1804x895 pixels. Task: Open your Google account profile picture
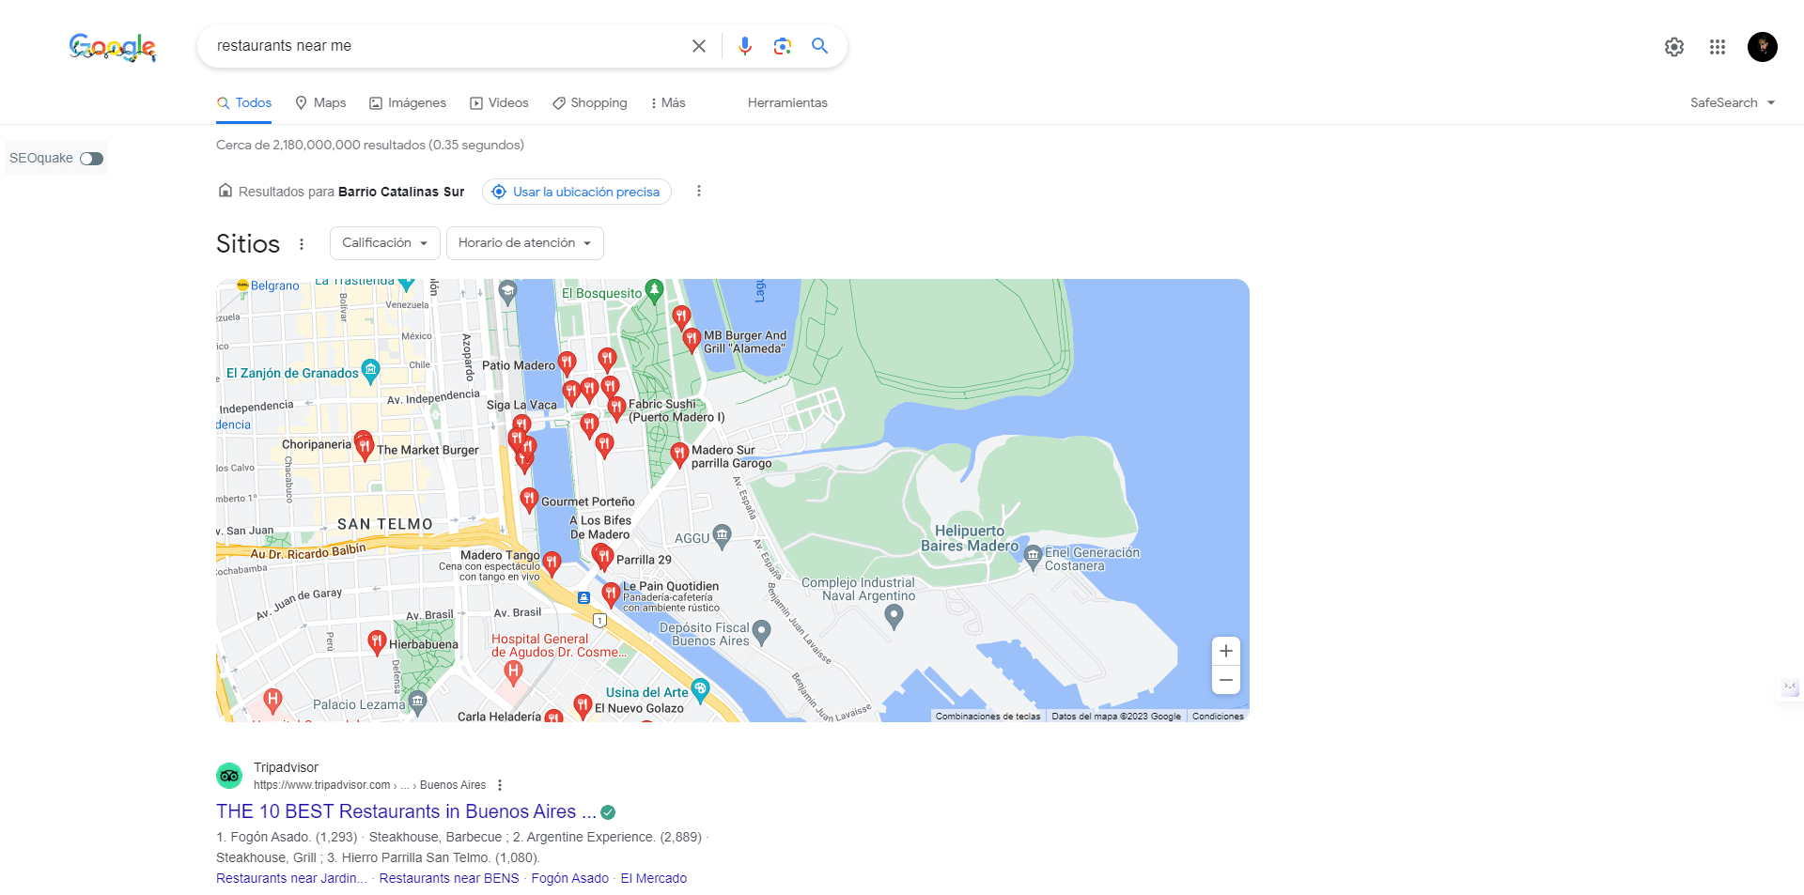[x=1763, y=46]
